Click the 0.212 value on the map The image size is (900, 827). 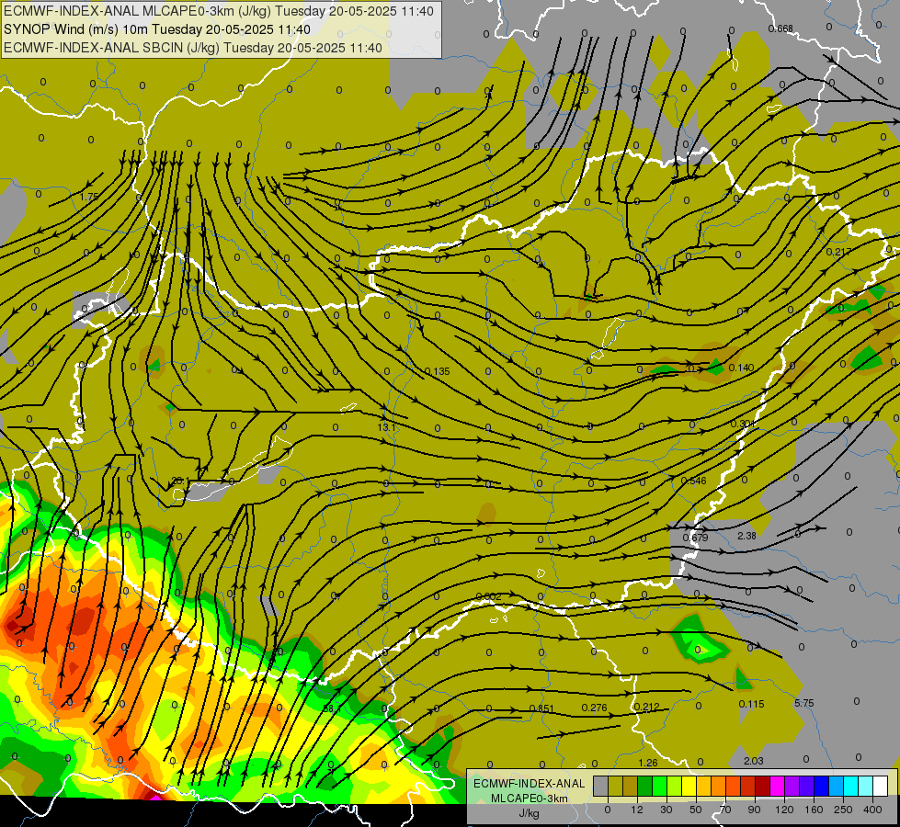click(646, 707)
